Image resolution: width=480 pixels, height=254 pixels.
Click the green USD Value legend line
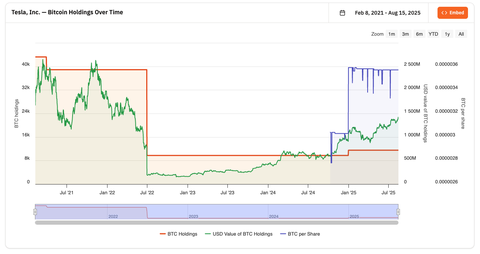pyautogui.click(x=208, y=234)
